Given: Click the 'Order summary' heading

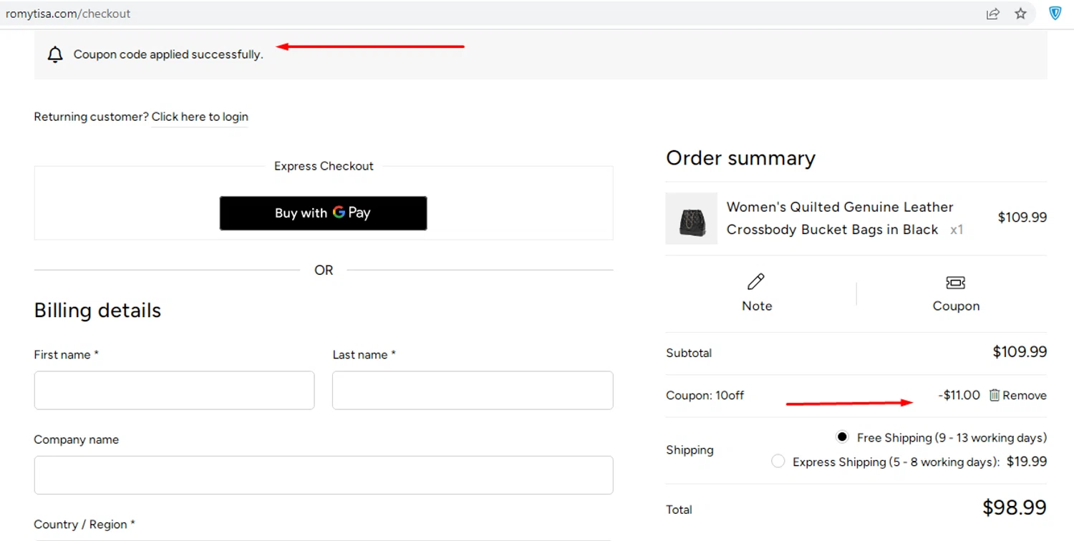Looking at the screenshot, I should 740,158.
